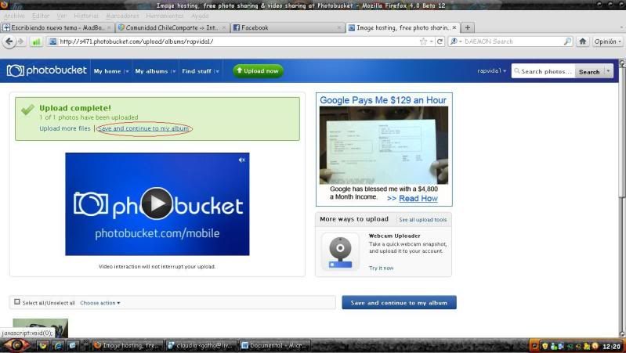Open the My albums dropdown arrow
Viewport: 626px width, 353px height.
coord(174,71)
